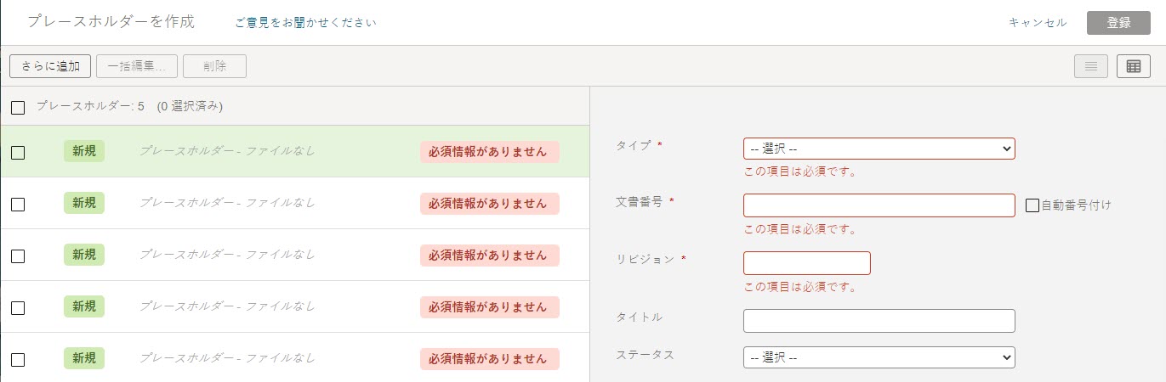Open the ステータス dropdown
This screenshot has width=1166, height=382.
point(879,357)
